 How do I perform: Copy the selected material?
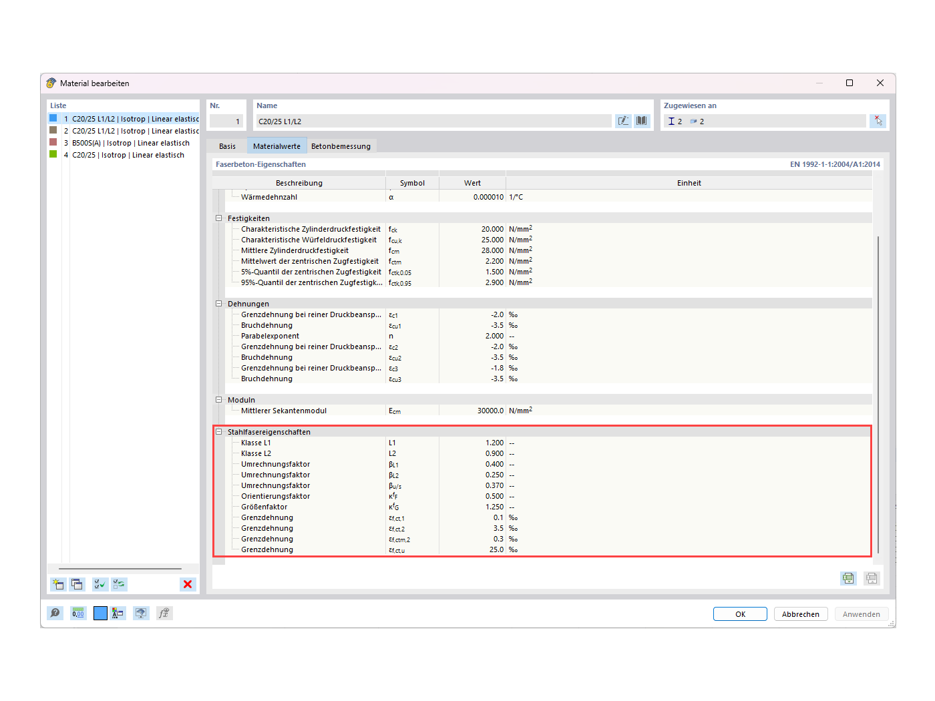pyautogui.click(x=77, y=584)
